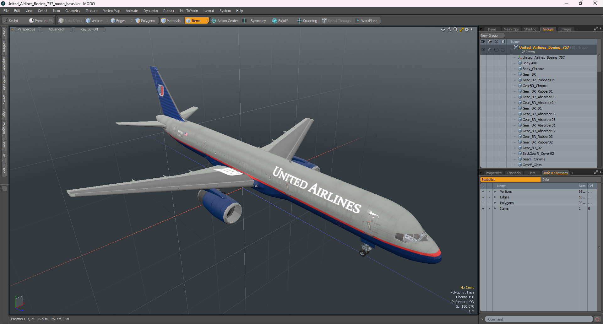
Task: Select the Statistics button
Action: point(510,180)
